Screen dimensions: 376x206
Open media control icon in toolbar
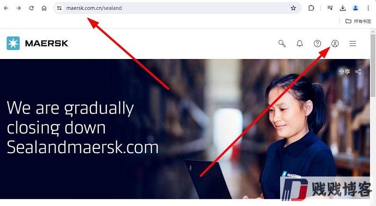[330, 8]
